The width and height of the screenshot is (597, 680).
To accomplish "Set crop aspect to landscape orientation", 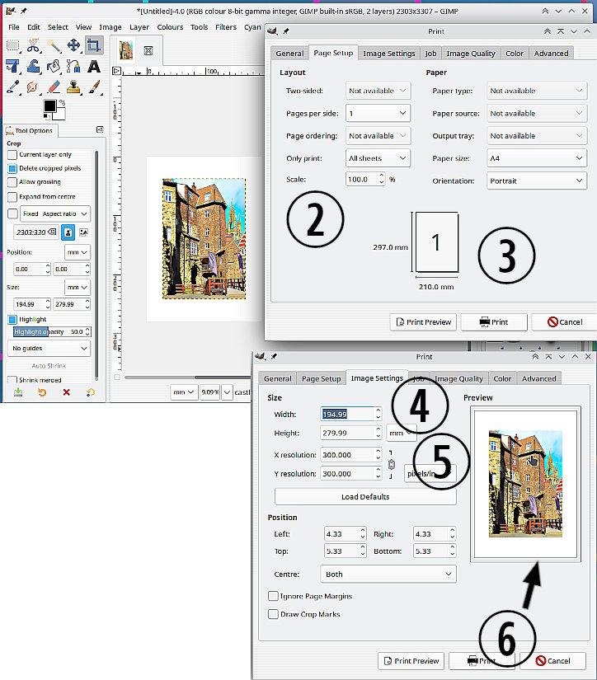I will point(84,232).
